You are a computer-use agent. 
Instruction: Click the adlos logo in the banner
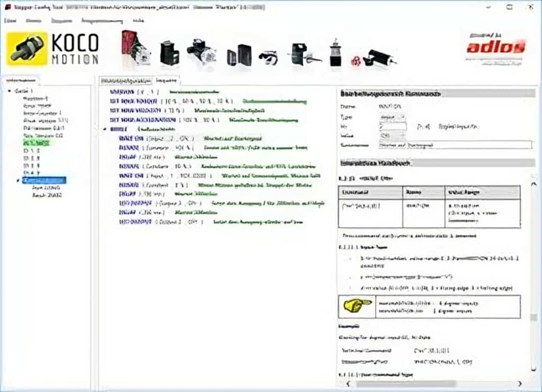[495, 48]
